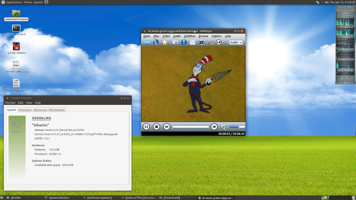Open the Browse menu
This screenshot has width=356, height=200.
tap(203, 36)
